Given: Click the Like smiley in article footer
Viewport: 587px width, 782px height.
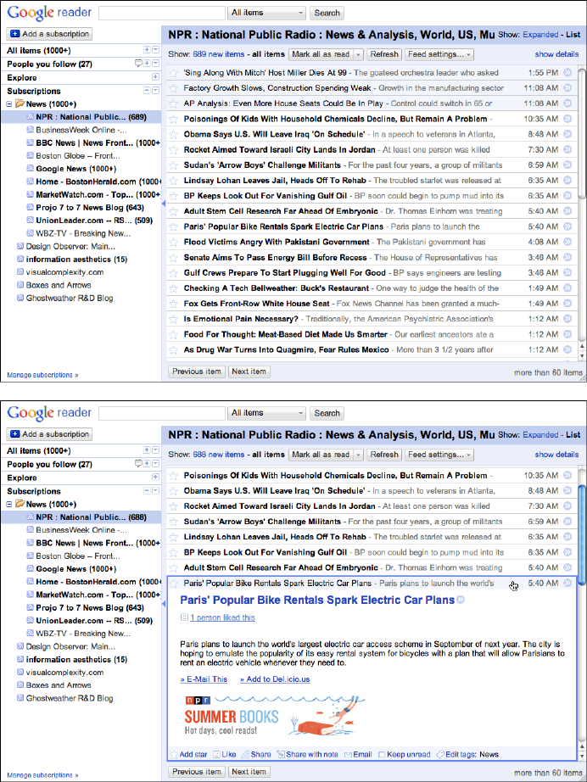Looking at the screenshot, I should [216, 755].
